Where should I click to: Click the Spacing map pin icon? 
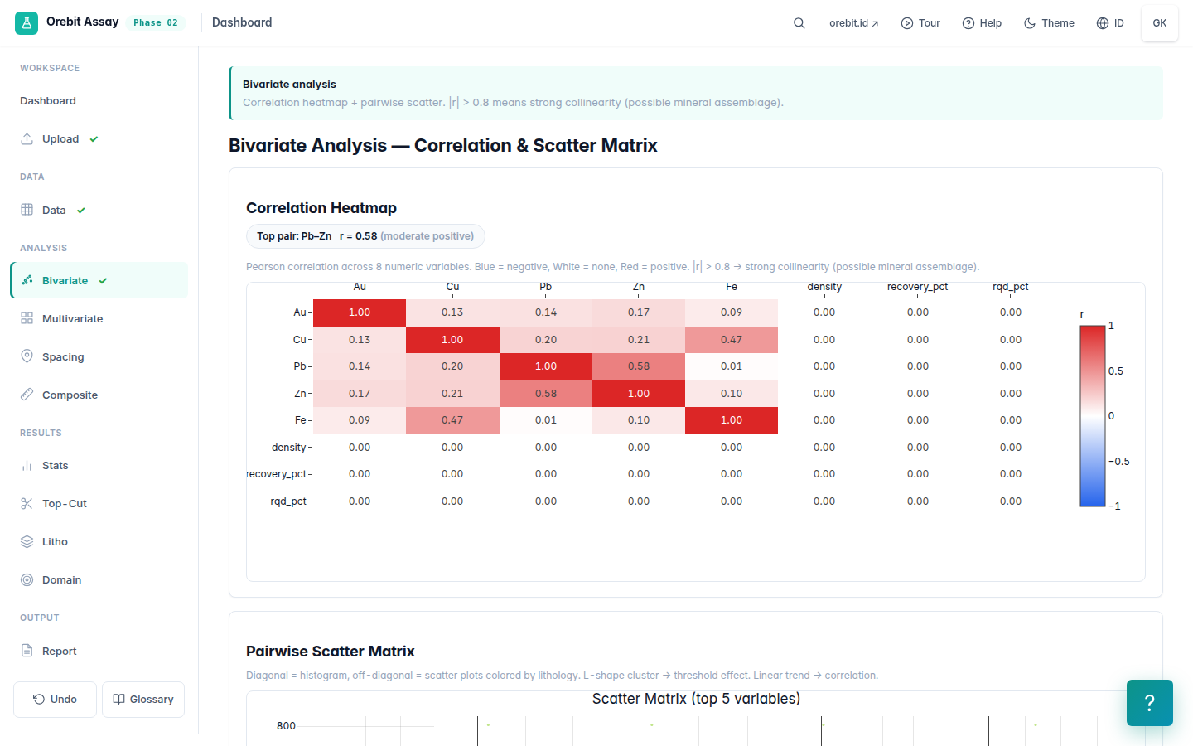(27, 356)
